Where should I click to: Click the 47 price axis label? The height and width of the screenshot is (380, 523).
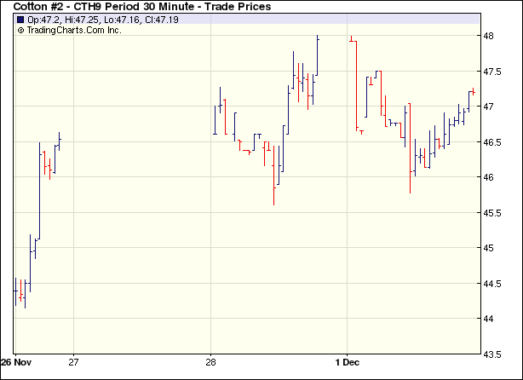(490, 107)
